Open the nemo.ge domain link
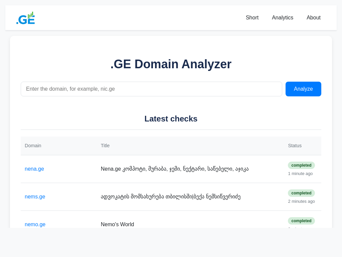The image size is (342, 257). pos(35,224)
